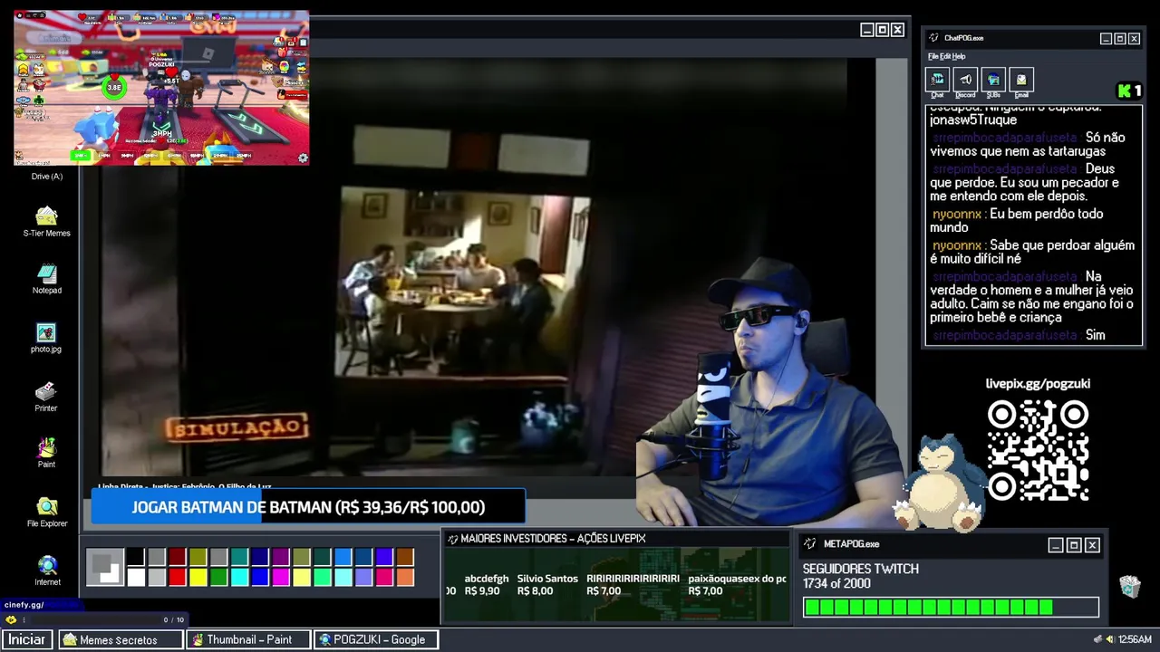
Task: Click the cinefy.gg/ label above taskbar
Action: click(24, 605)
